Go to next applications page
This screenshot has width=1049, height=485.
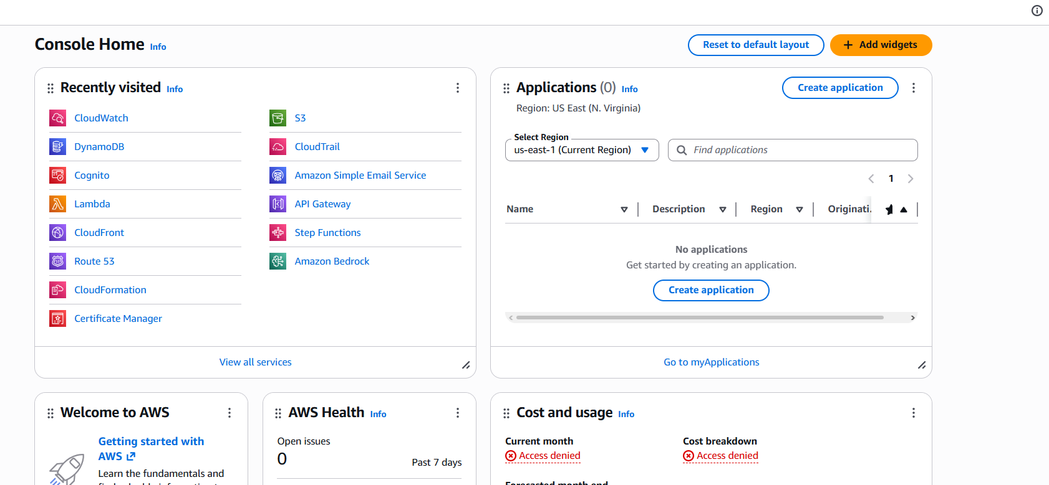coord(911,179)
